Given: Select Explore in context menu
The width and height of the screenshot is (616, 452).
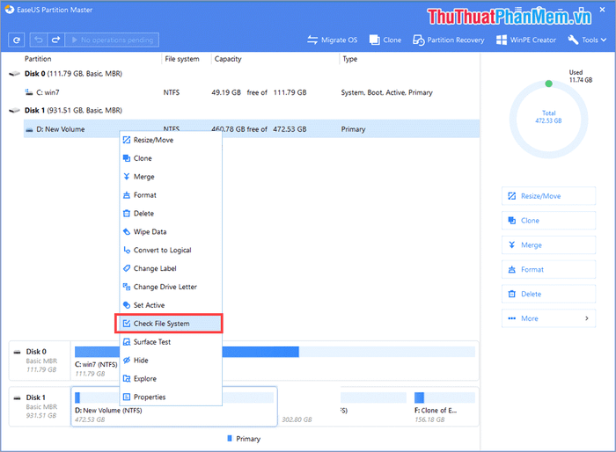Looking at the screenshot, I should click(x=171, y=379).
